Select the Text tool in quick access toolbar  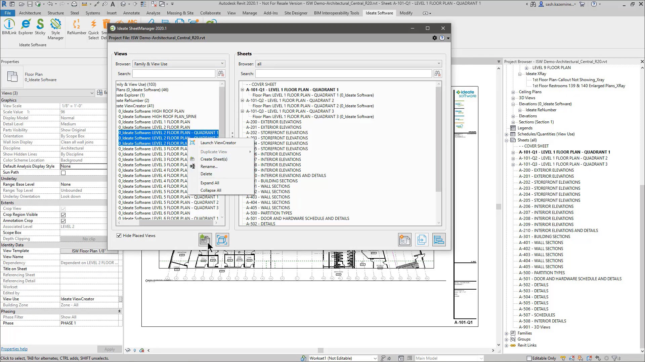tap(112, 4)
